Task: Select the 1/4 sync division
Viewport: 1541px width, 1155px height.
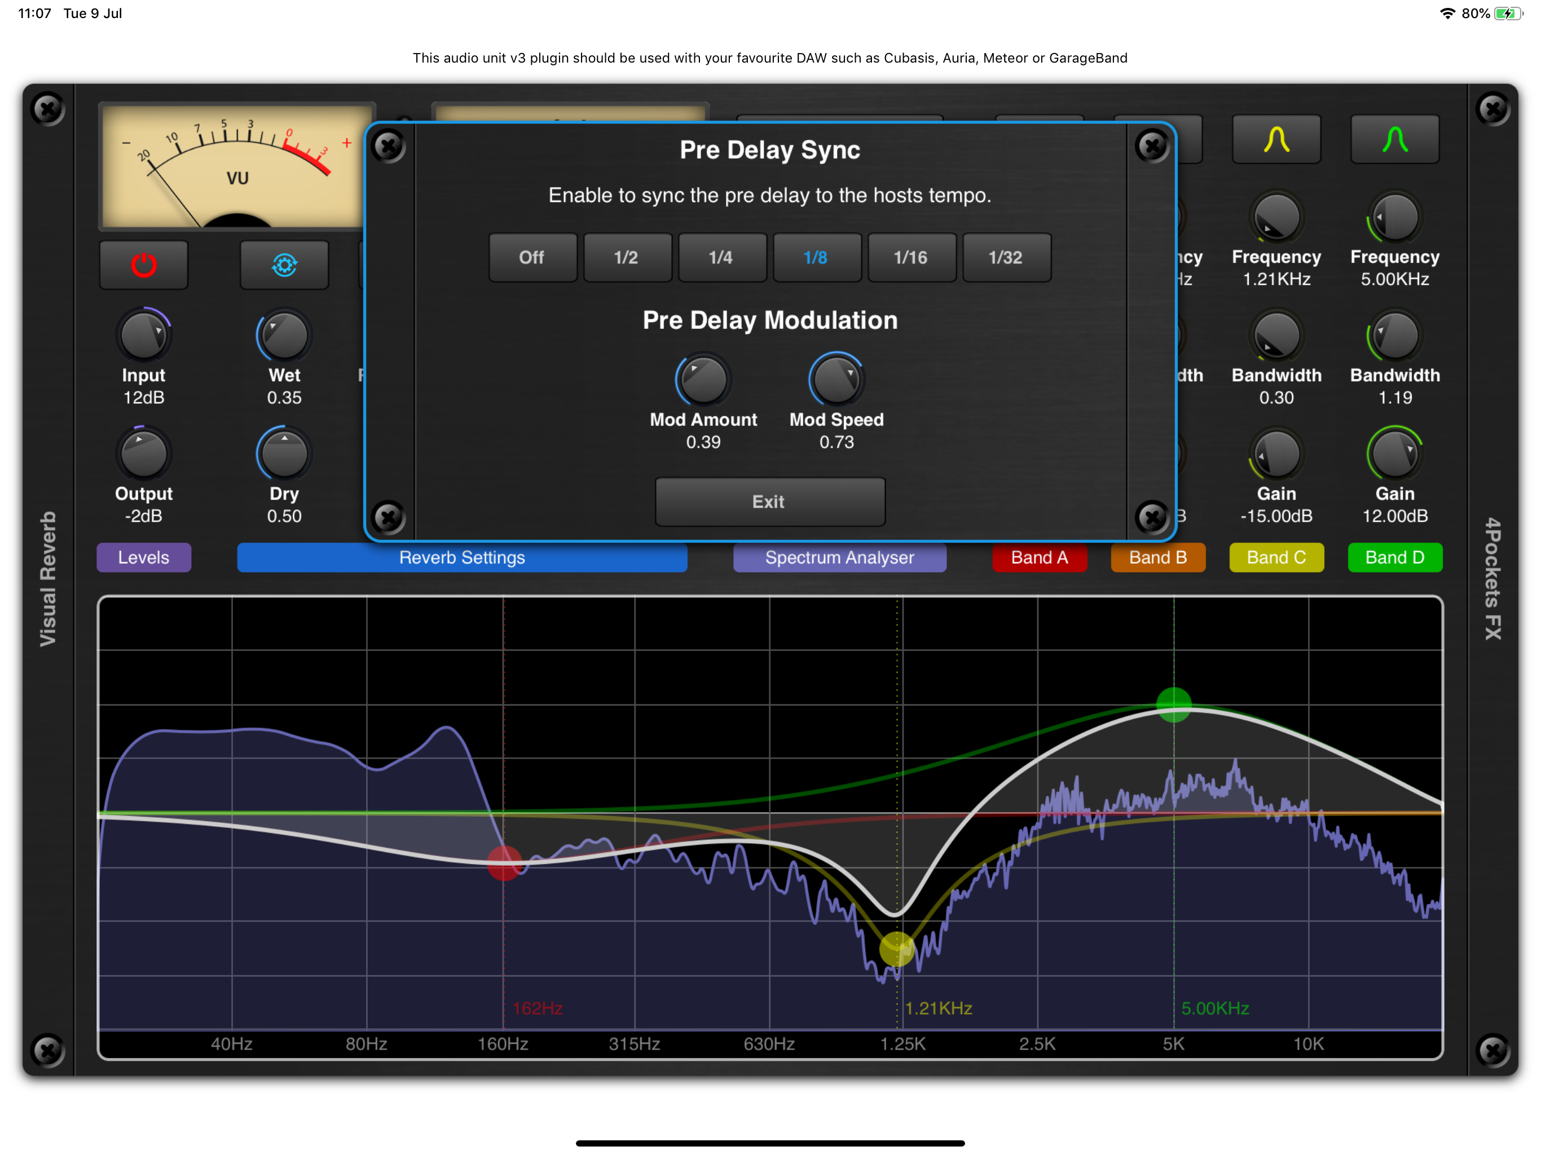Action: [721, 258]
